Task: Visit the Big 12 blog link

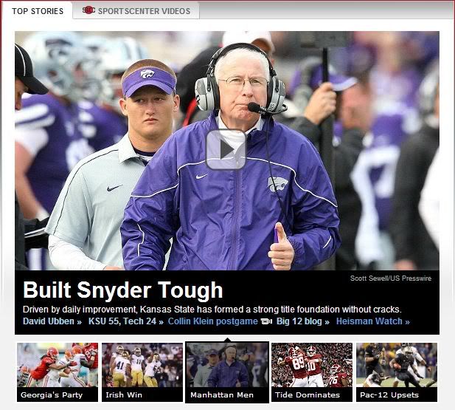Action: coord(303,321)
